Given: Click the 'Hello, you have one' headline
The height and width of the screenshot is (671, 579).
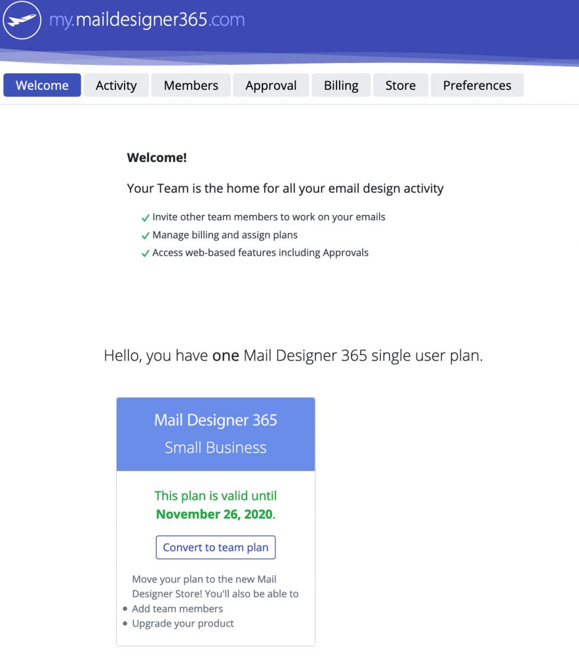Looking at the screenshot, I should tap(293, 356).
